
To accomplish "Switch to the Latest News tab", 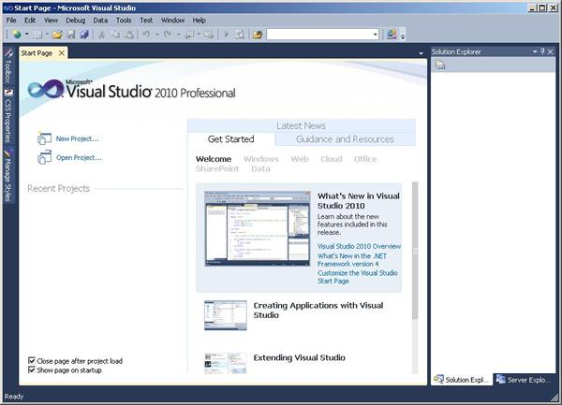I will [x=301, y=125].
